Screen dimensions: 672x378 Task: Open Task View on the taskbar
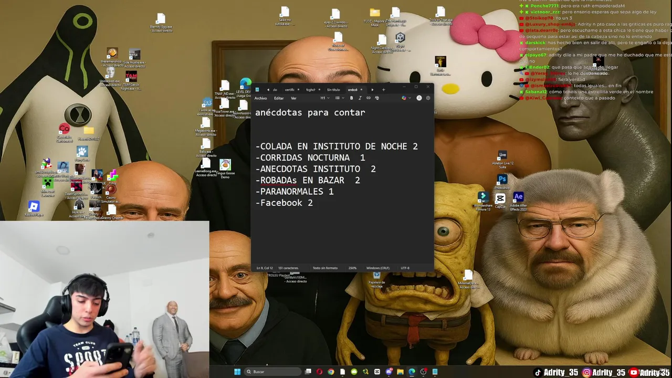(x=308, y=372)
